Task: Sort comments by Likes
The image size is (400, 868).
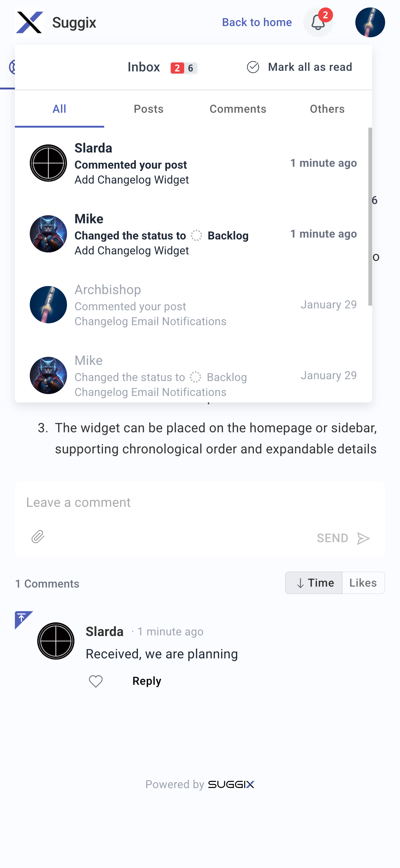Action: click(x=363, y=583)
